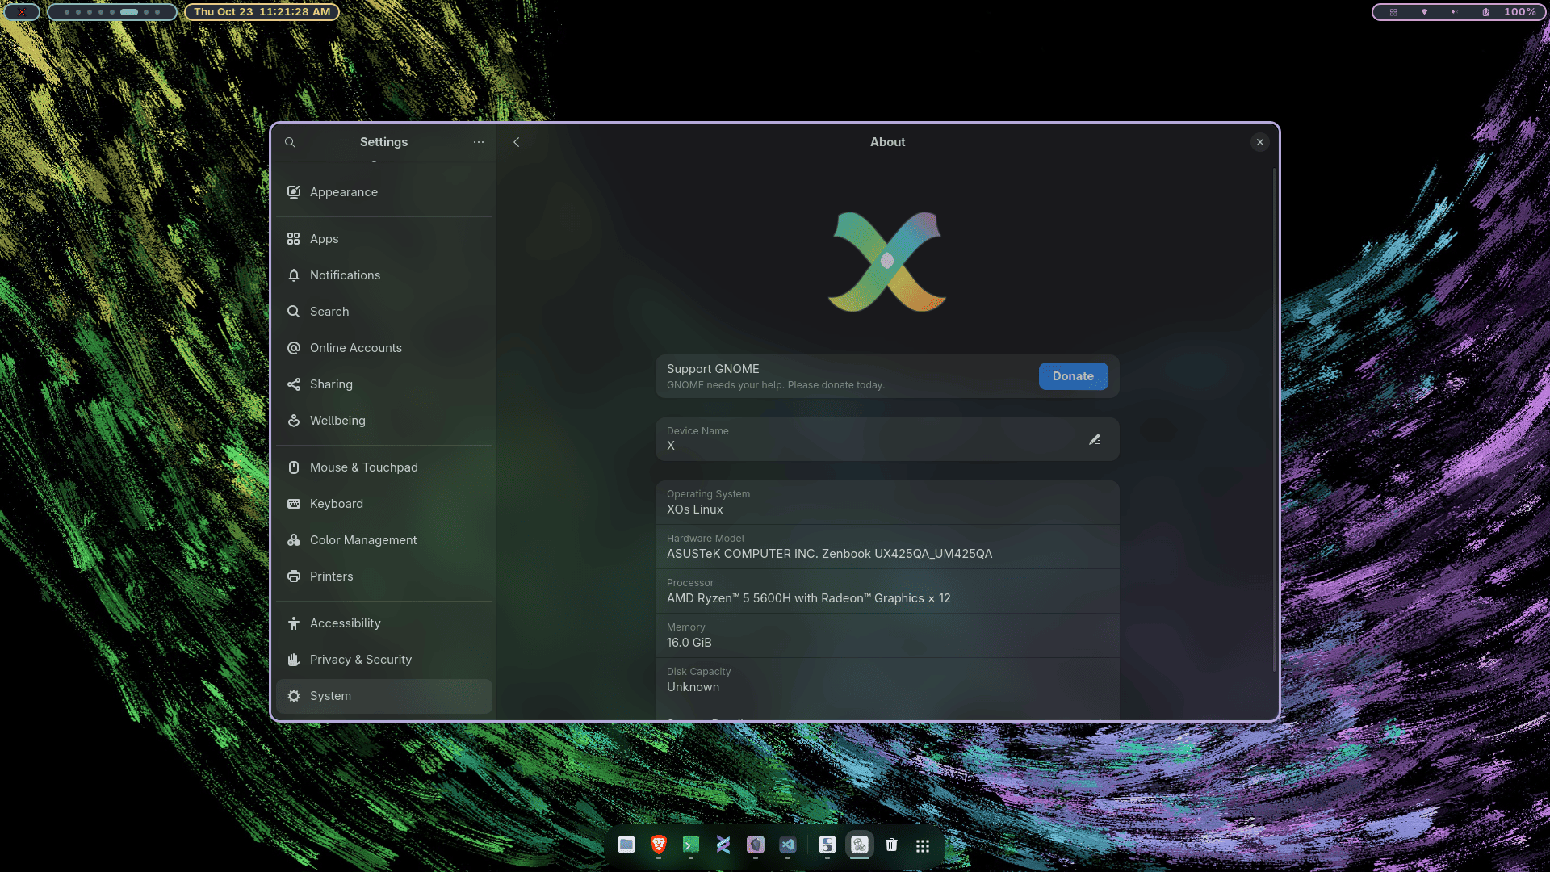The image size is (1550, 872).
Task: Open the Search settings magnifier icon
Action: coord(294,311)
